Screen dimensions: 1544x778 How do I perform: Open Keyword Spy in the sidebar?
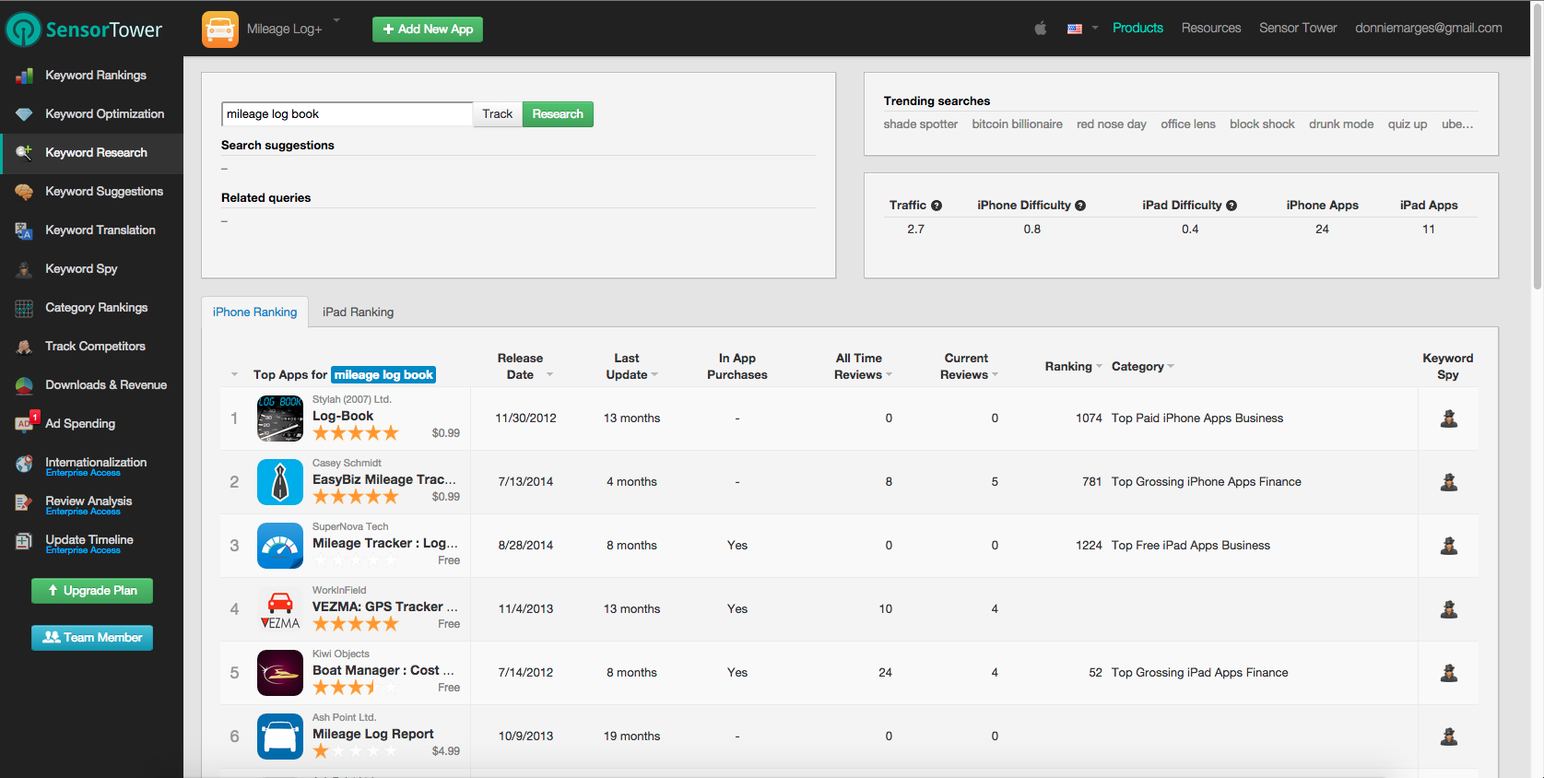tap(81, 269)
